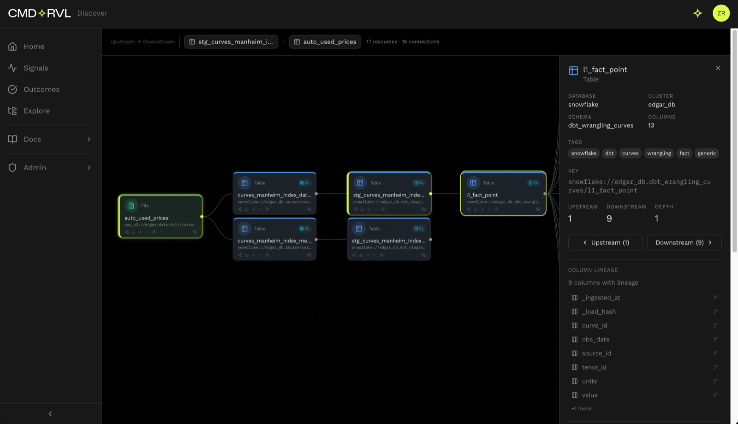
Task: Toggle visibility eye on yellow-highlighted stg_curves_manheim node
Action: pos(424,209)
